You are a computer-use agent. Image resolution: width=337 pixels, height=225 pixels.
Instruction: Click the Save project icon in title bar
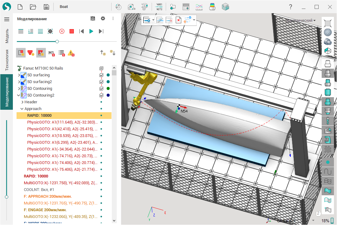coord(46,7)
